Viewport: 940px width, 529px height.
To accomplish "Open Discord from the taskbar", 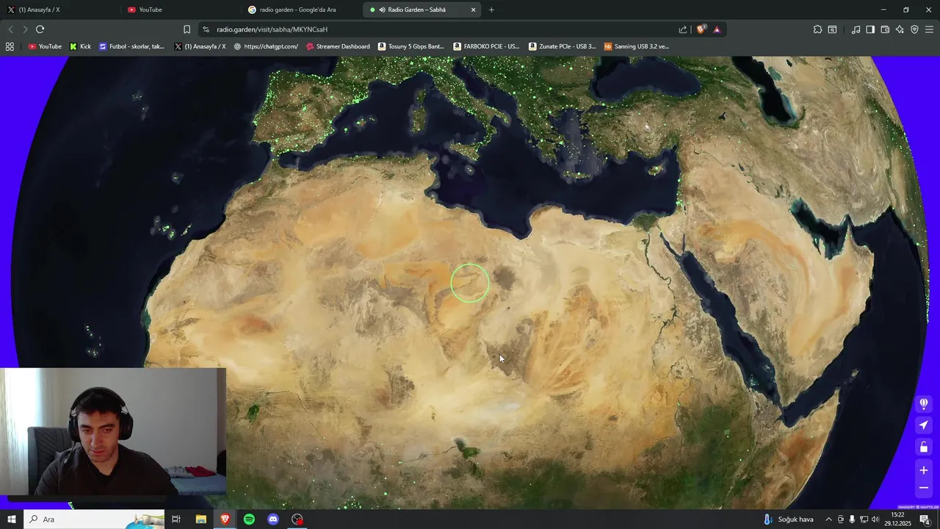I will [x=273, y=519].
